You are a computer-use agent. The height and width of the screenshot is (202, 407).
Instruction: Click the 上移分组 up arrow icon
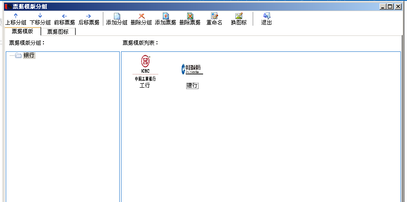pos(16,16)
